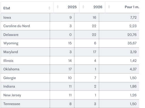Select the Tennessee row
This screenshot has width=145, height=108.
70,104
